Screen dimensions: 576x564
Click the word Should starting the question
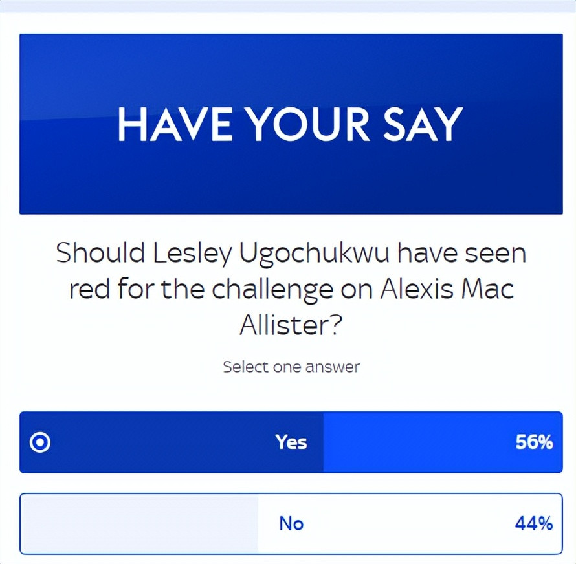100,253
